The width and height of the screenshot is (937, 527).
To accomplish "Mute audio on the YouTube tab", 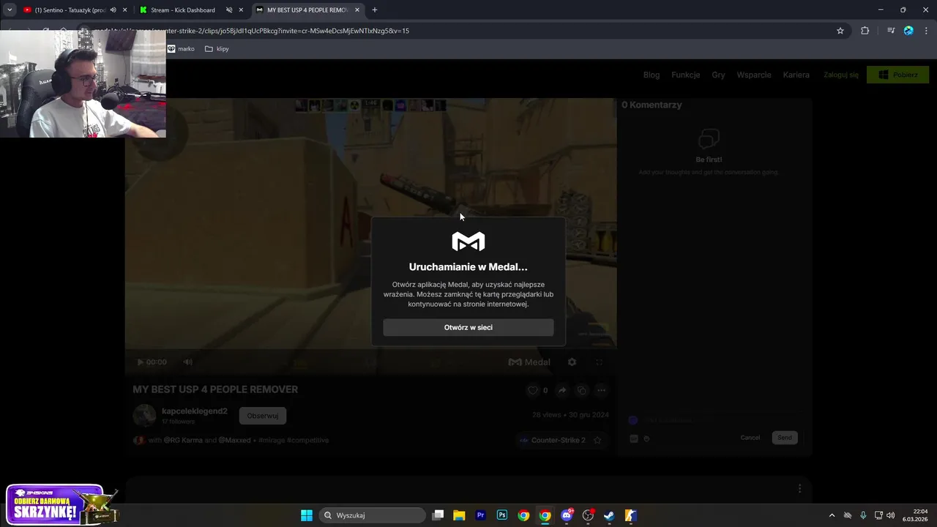I will [x=113, y=10].
